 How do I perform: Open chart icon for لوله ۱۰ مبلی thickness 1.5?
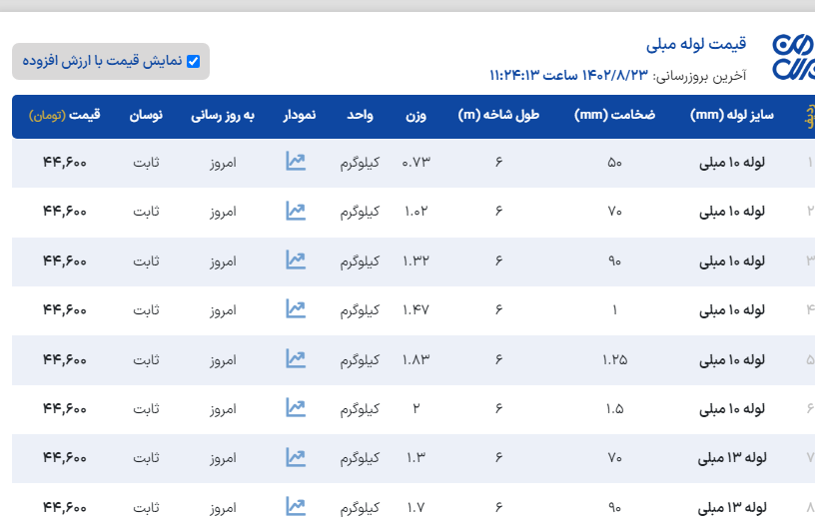[x=295, y=407]
